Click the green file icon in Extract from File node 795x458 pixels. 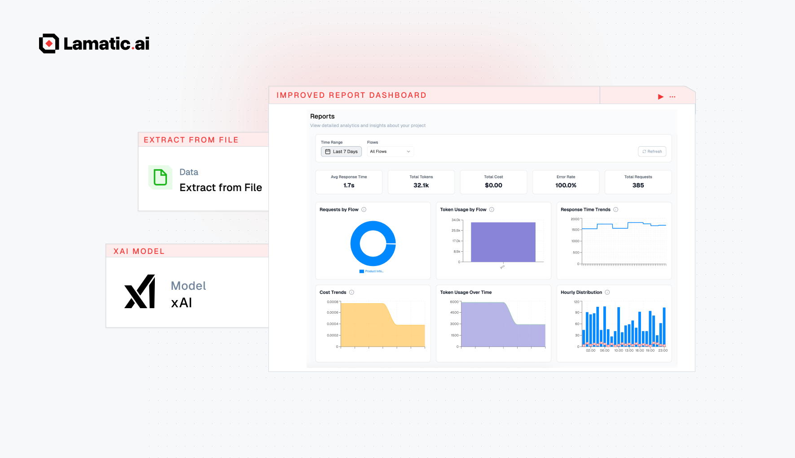tap(160, 178)
